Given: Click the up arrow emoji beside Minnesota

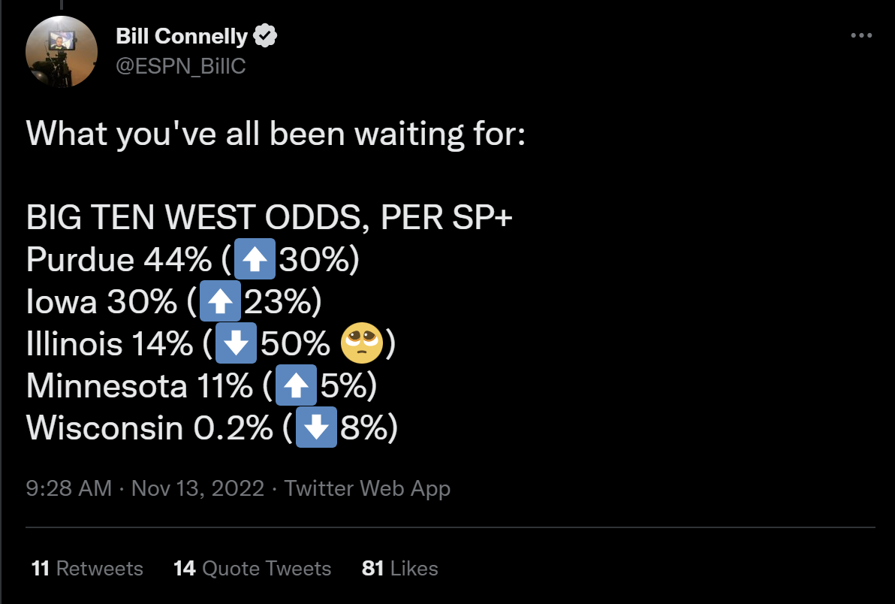Looking at the screenshot, I should point(296,385).
